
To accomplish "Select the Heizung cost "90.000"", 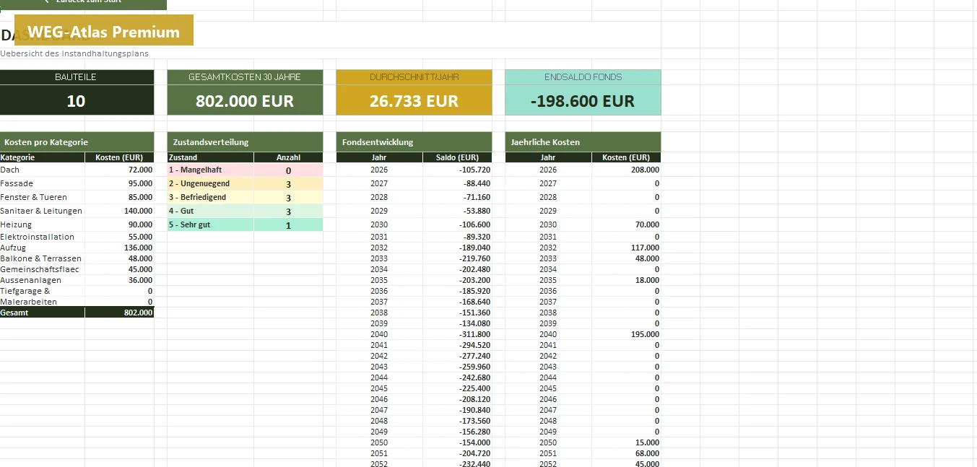I will point(140,224).
